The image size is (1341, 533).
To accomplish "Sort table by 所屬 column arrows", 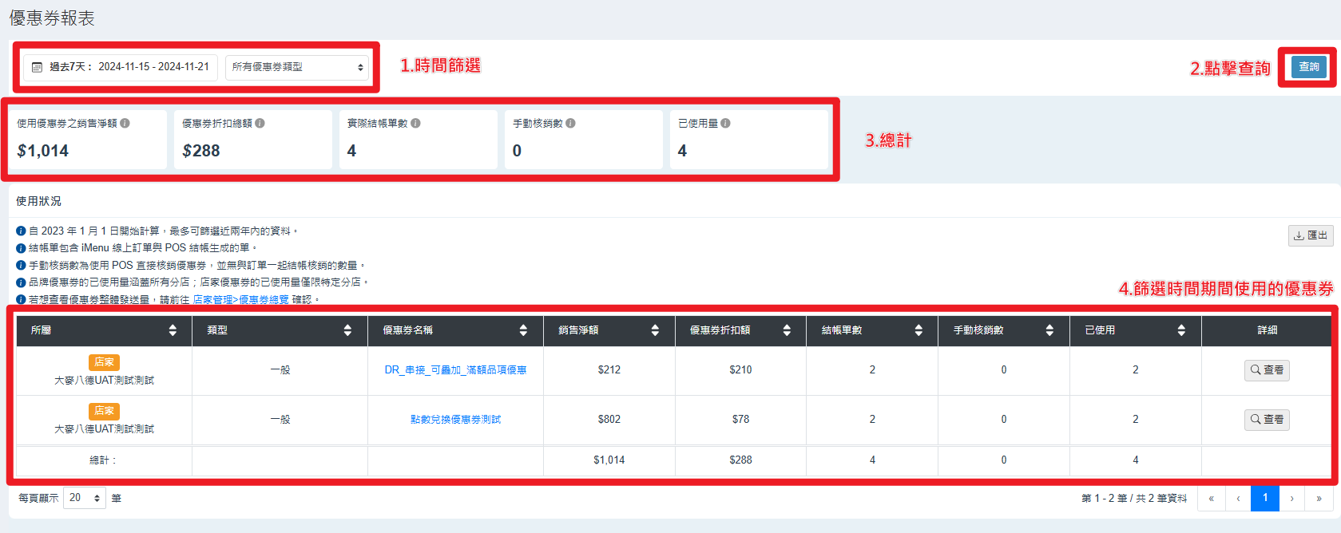I will (x=173, y=330).
